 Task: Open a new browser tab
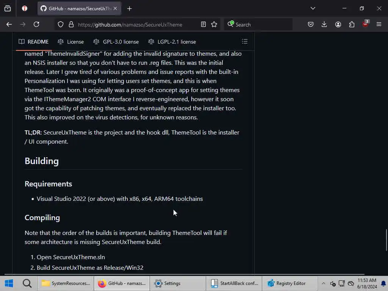(130, 9)
